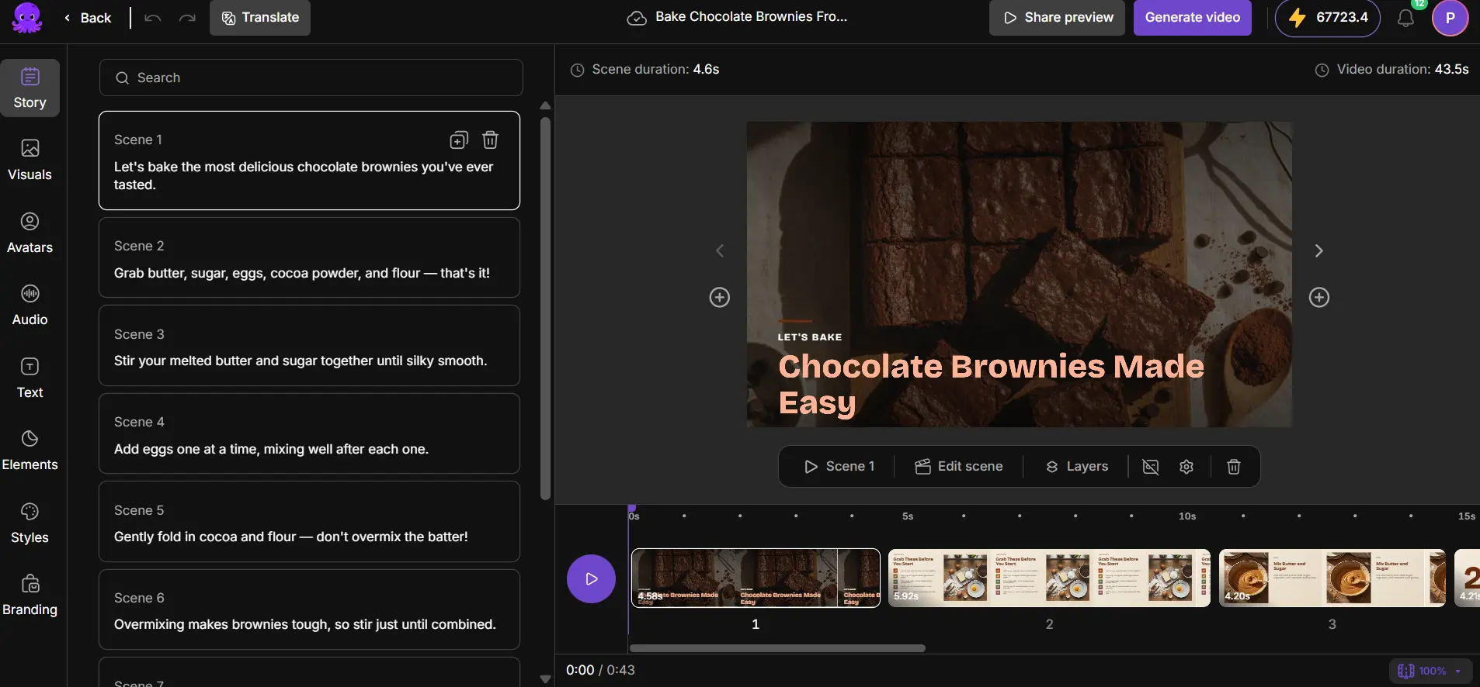Go to the next scene with the right chevron
1480x687 pixels.
(1318, 250)
